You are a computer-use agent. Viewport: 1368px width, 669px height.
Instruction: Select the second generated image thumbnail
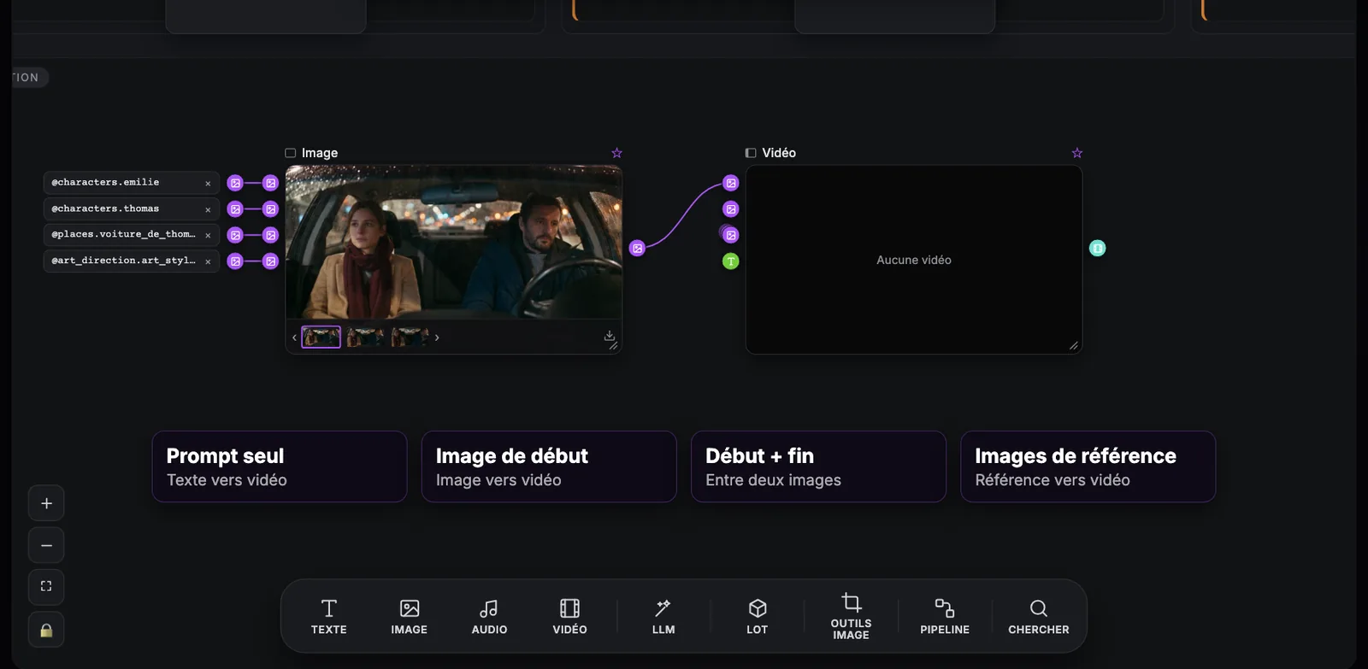365,337
